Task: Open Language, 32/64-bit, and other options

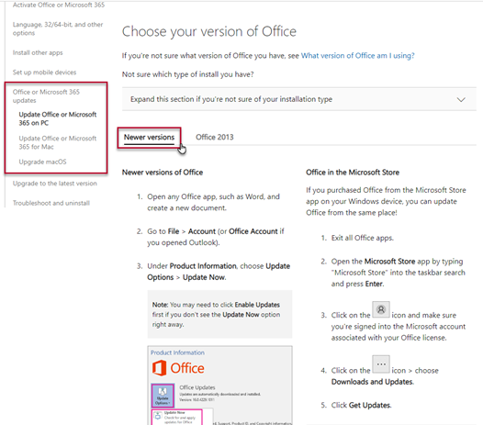Action: [x=58, y=28]
